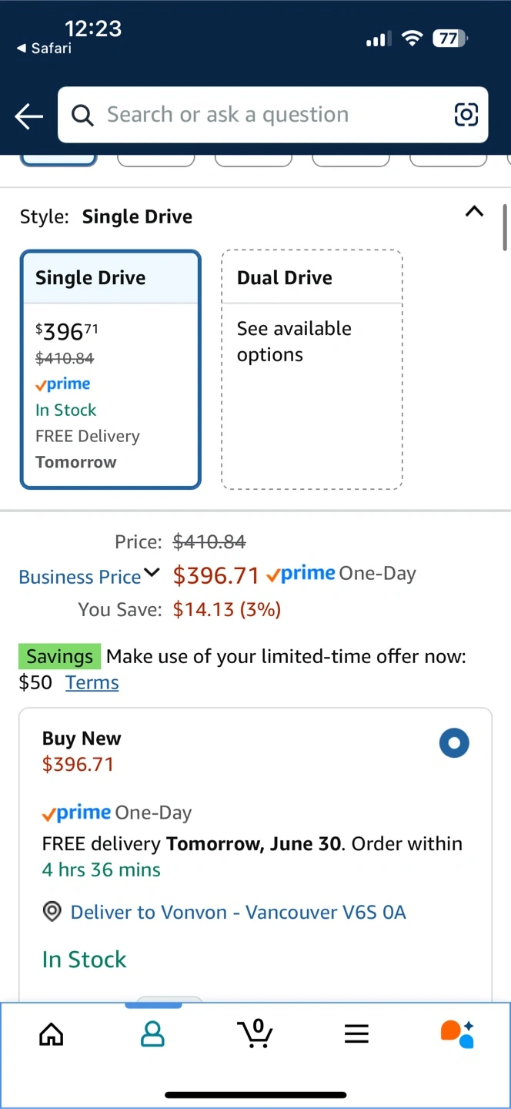Open the shopping cart icon
Viewport: 511px width, 1109px height.
(255, 1033)
